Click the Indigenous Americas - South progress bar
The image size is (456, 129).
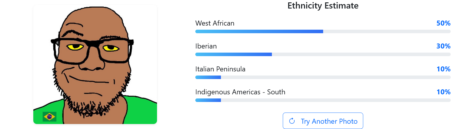point(323,100)
